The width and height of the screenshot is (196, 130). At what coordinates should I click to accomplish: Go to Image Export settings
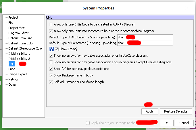[18, 74]
